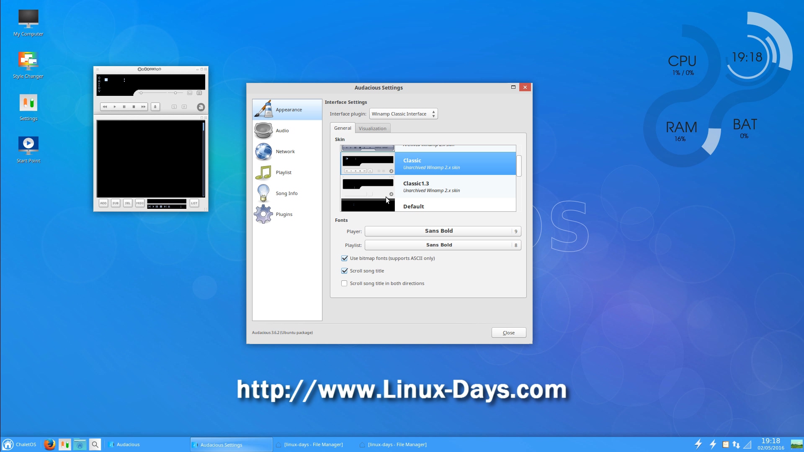This screenshot has width=804, height=452.
Task: Click the LIST playlist button
Action: [194, 203]
